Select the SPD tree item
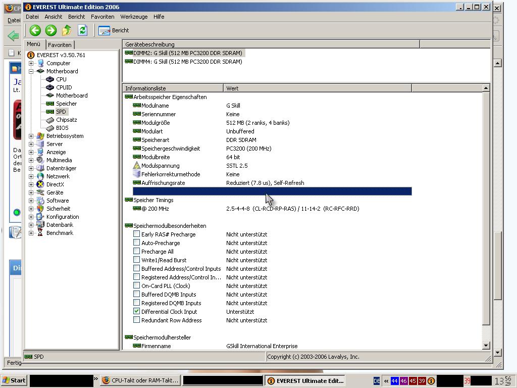Image resolution: width=517 pixels, height=388 pixels. 61,112
